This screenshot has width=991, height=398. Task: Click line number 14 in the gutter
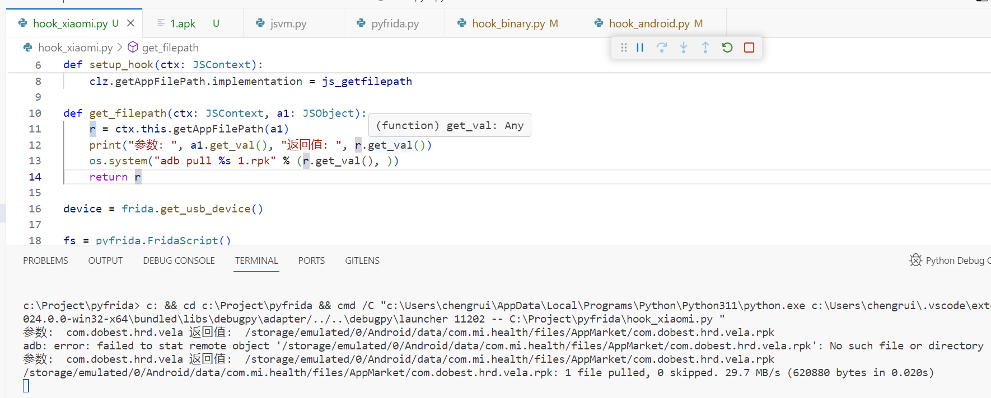click(35, 177)
